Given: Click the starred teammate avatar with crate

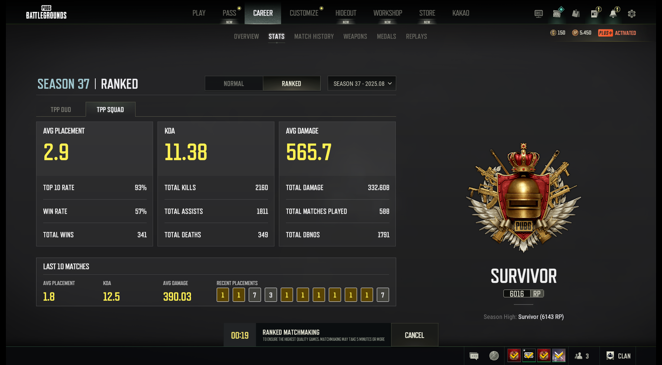Looking at the screenshot, I should click(x=529, y=355).
